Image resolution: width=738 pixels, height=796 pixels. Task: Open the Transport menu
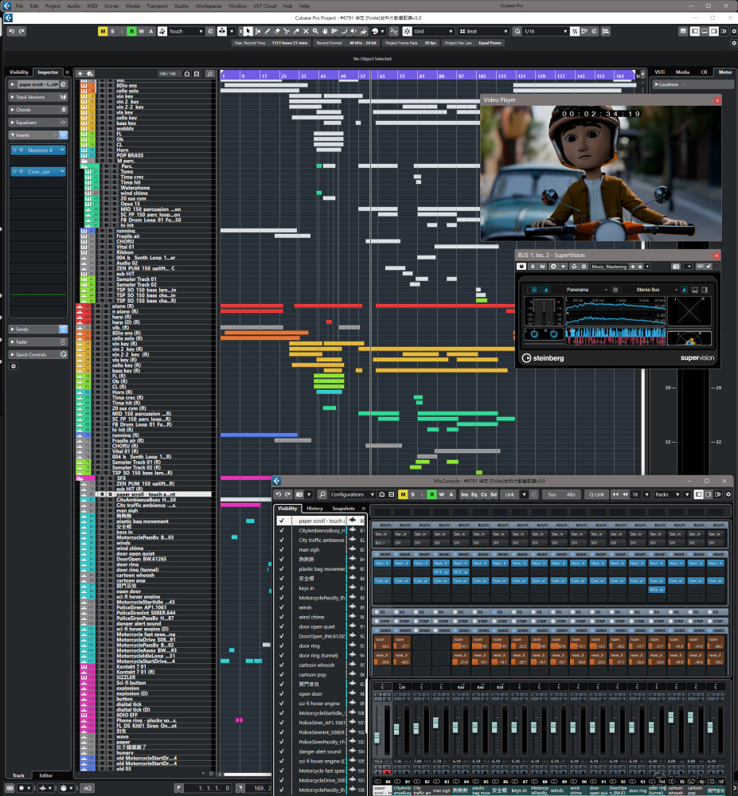(157, 6)
